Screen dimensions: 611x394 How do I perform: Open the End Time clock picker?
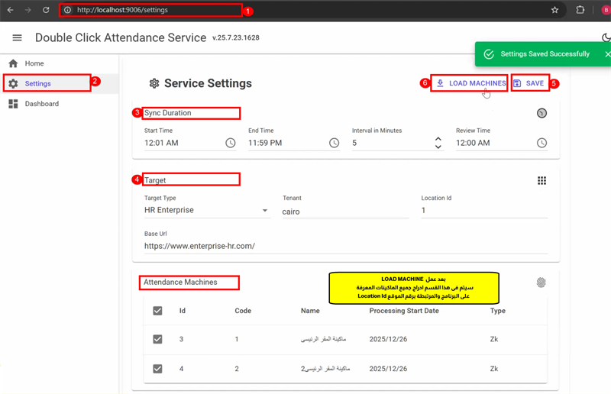(x=334, y=143)
